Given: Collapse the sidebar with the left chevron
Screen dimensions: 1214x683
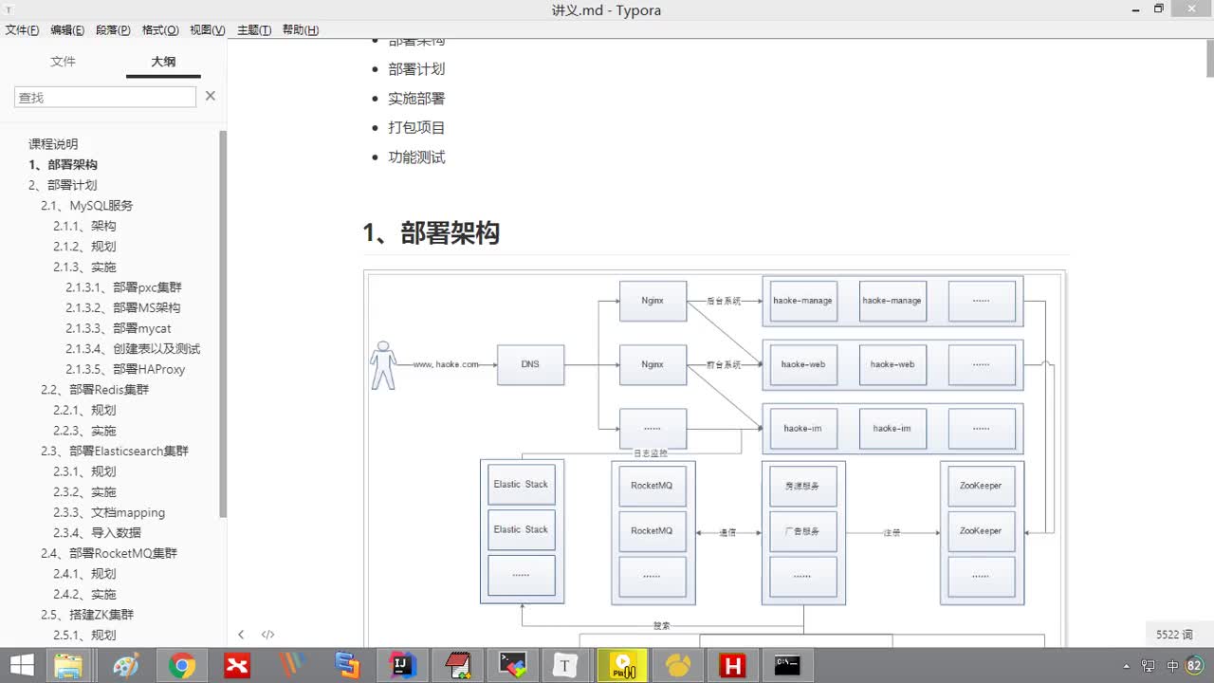Looking at the screenshot, I should [x=241, y=635].
